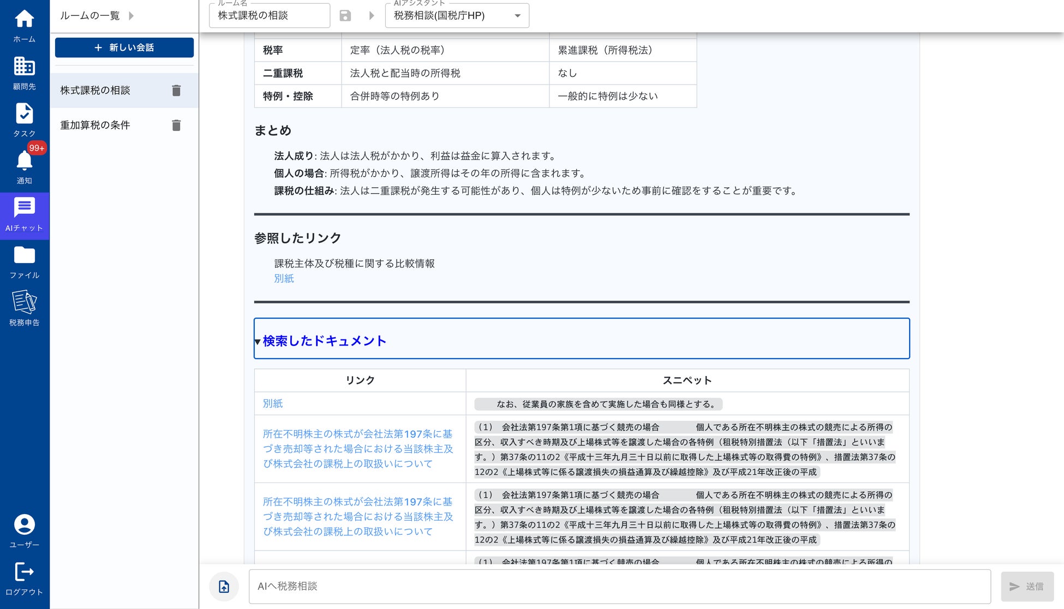Delete the 重加算税の条件 room
The height and width of the screenshot is (609, 1064).
[176, 126]
